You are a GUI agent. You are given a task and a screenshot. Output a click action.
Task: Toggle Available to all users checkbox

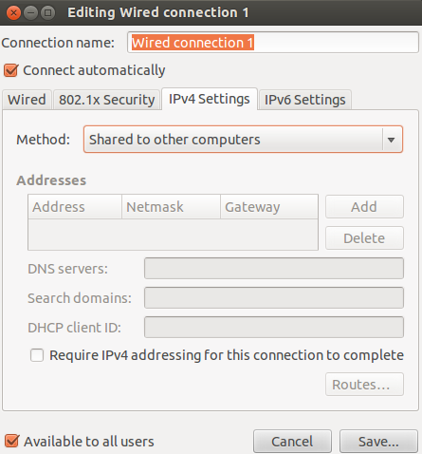pos(11,441)
